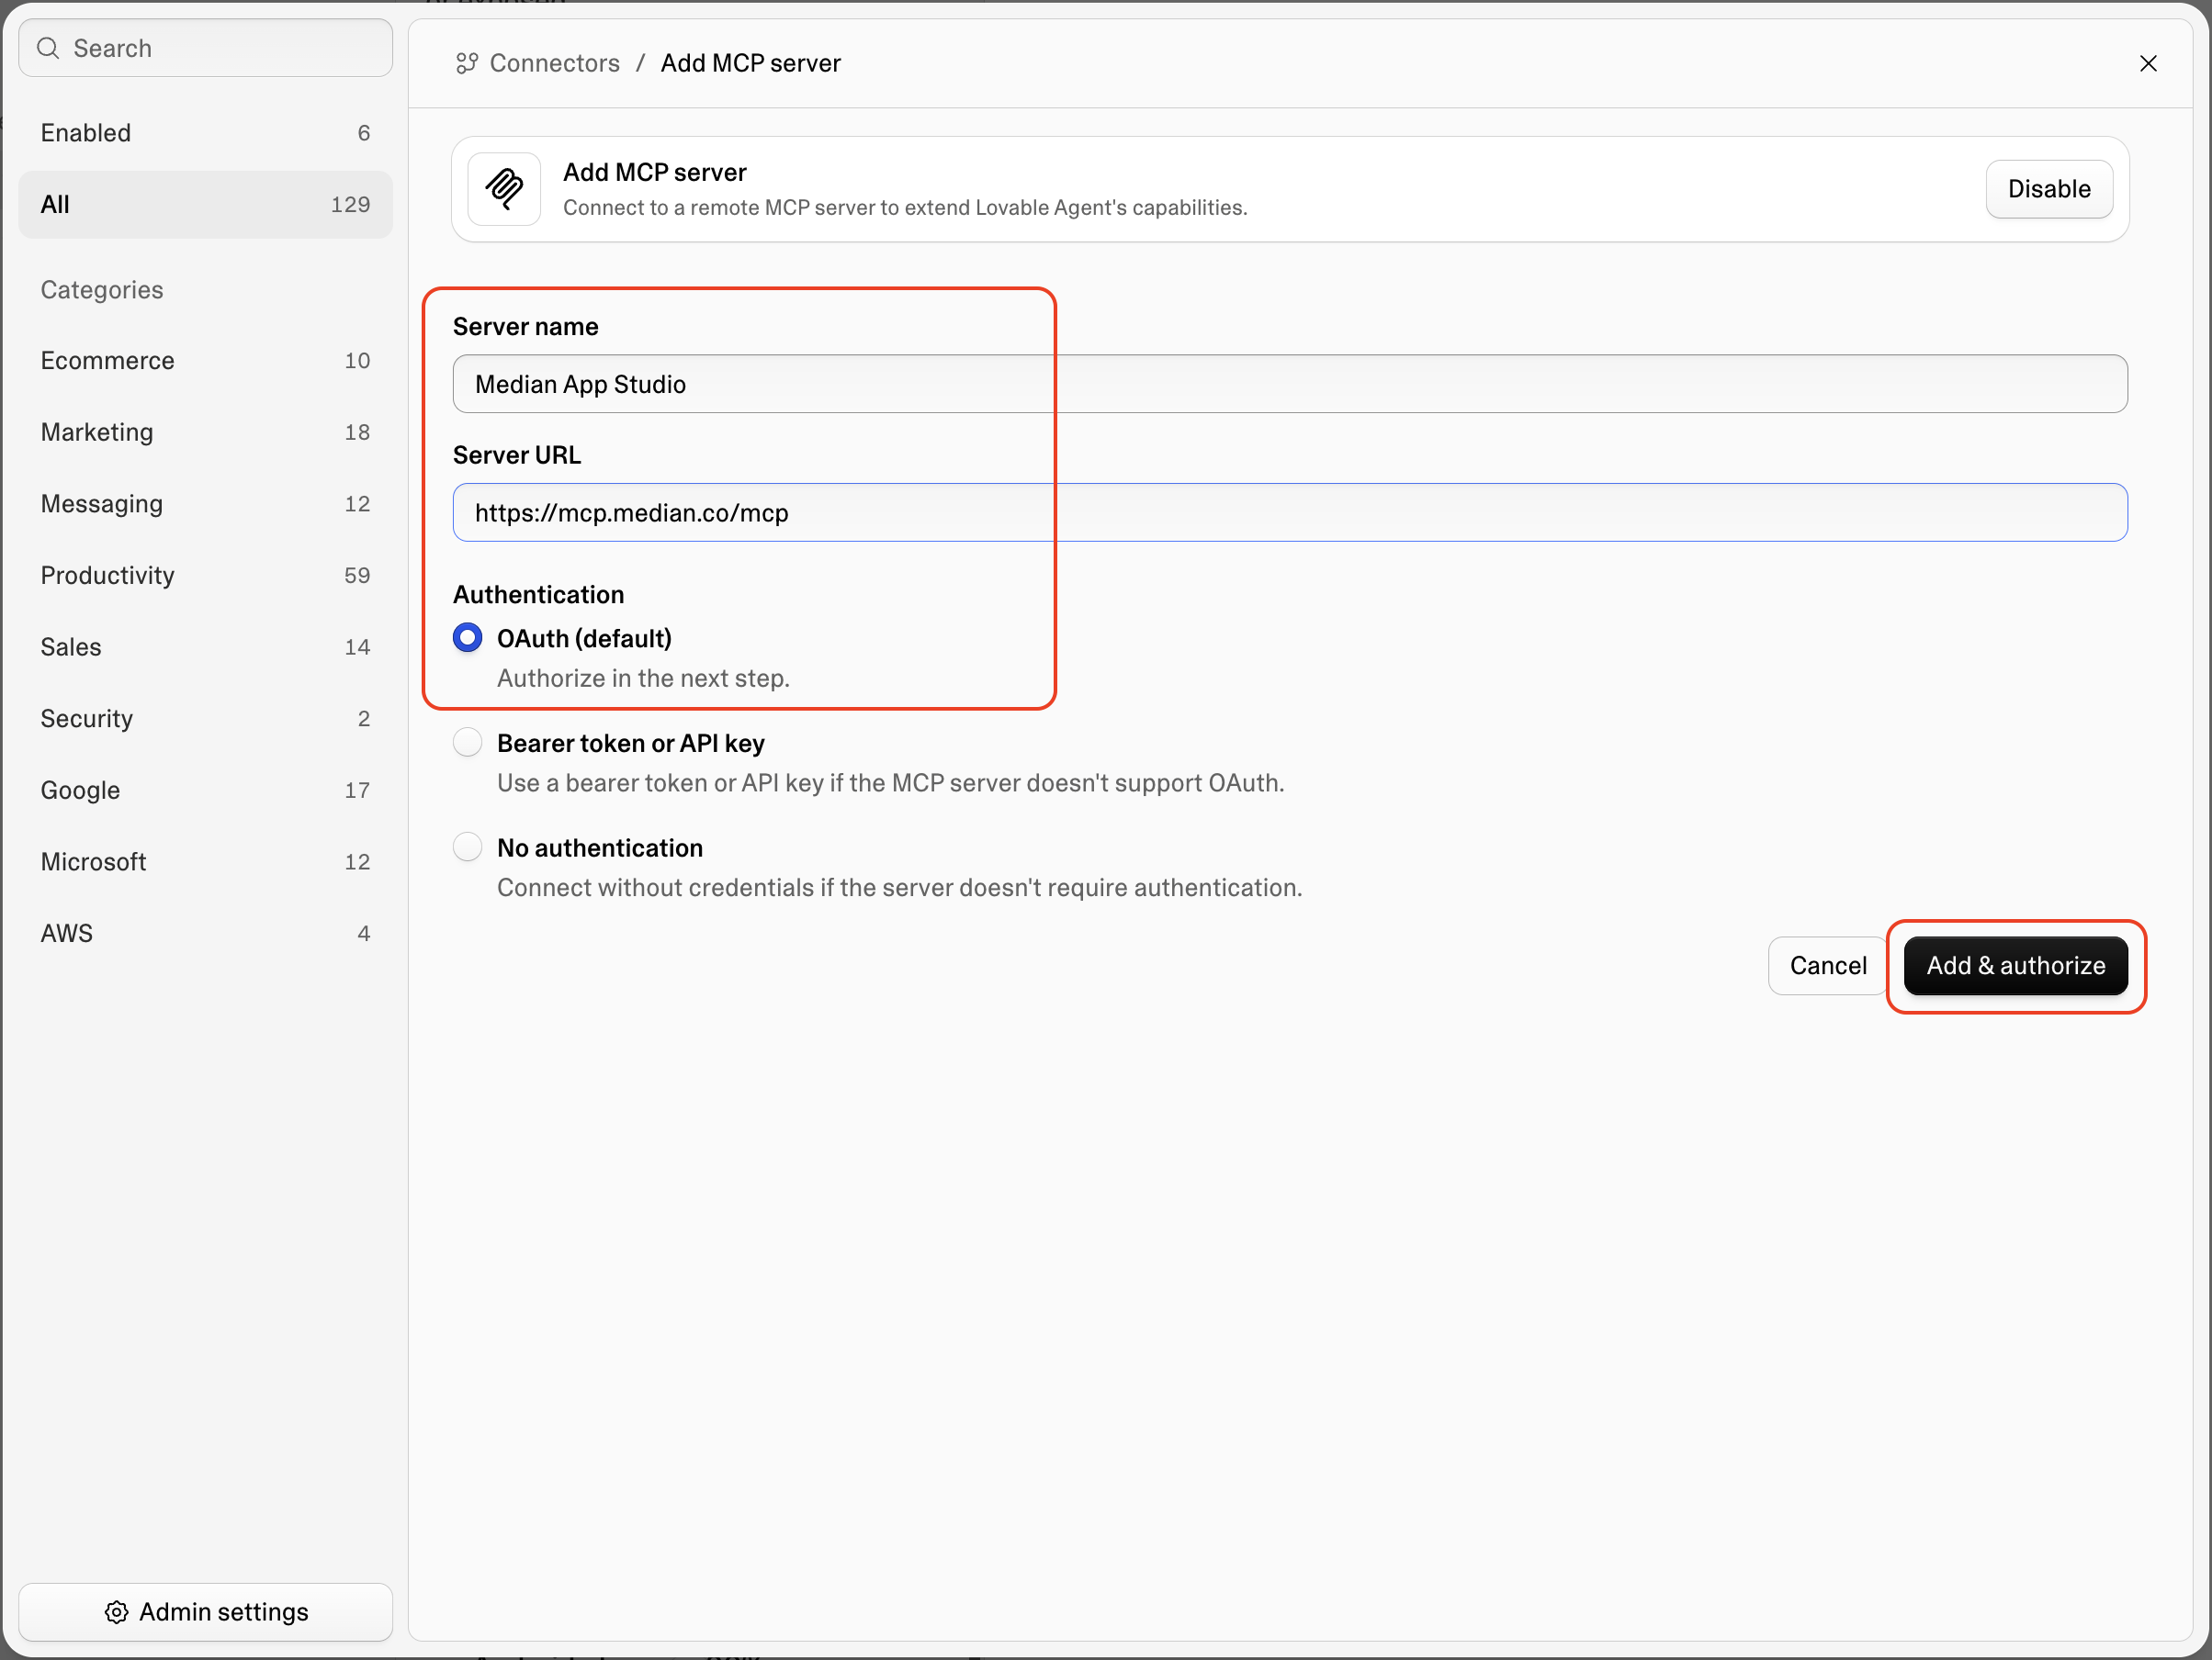The width and height of the screenshot is (2212, 1660).
Task: Click the Connectors breadcrumb icon
Action: point(466,63)
